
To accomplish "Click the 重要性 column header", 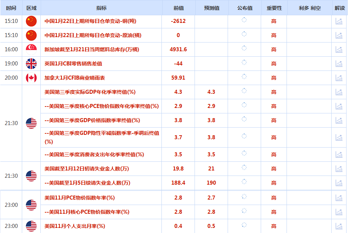I will click(x=274, y=8).
